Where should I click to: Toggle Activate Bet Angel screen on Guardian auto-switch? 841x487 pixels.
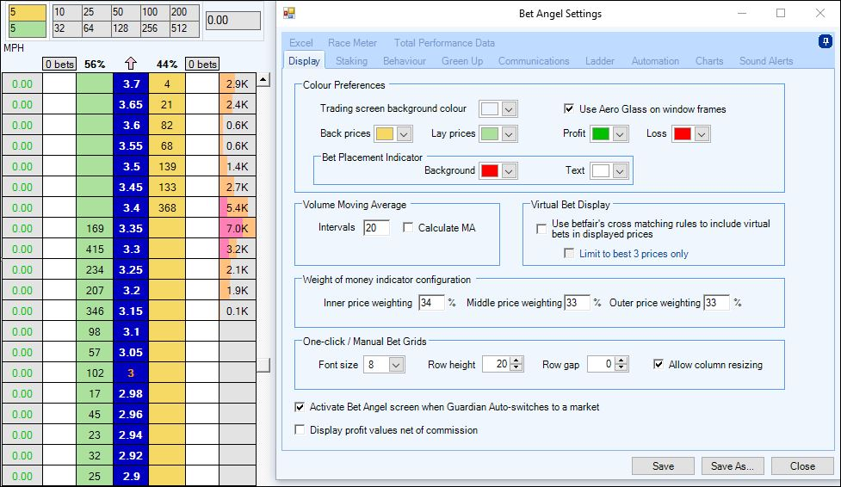300,407
